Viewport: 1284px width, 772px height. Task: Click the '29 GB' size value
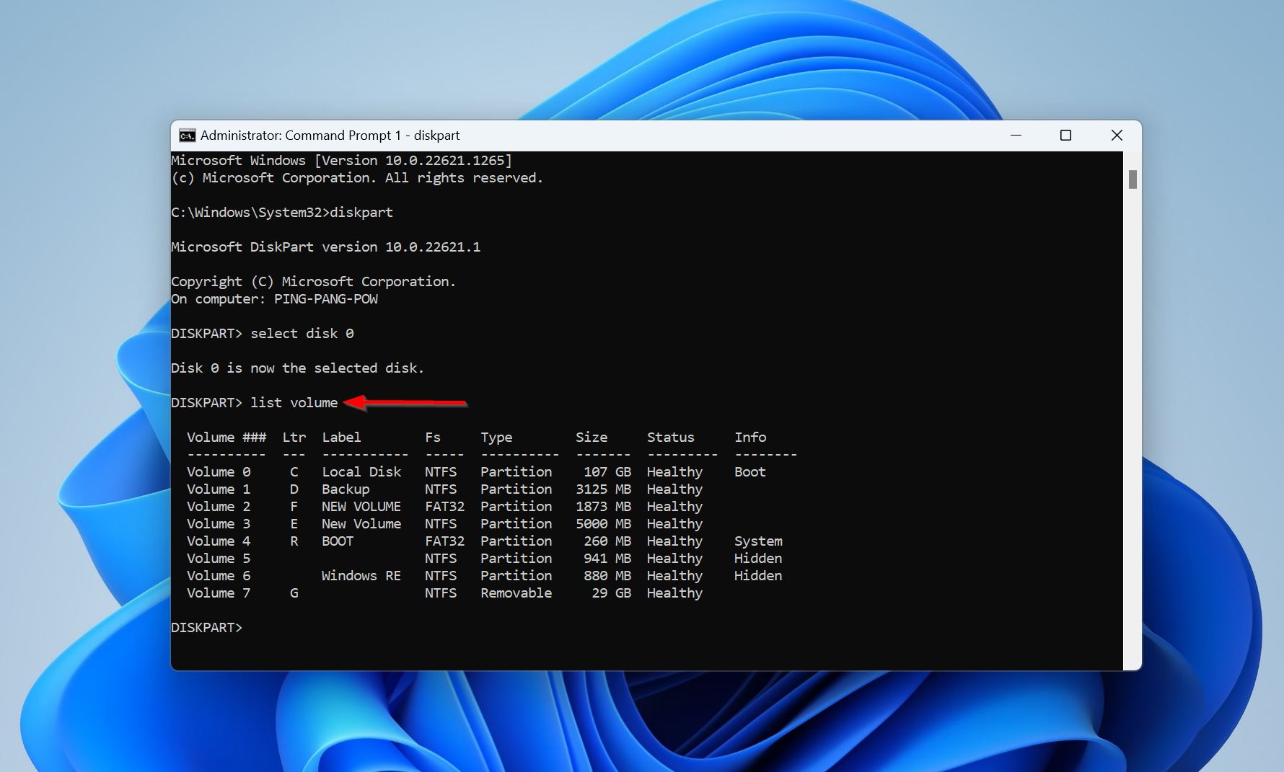click(612, 593)
